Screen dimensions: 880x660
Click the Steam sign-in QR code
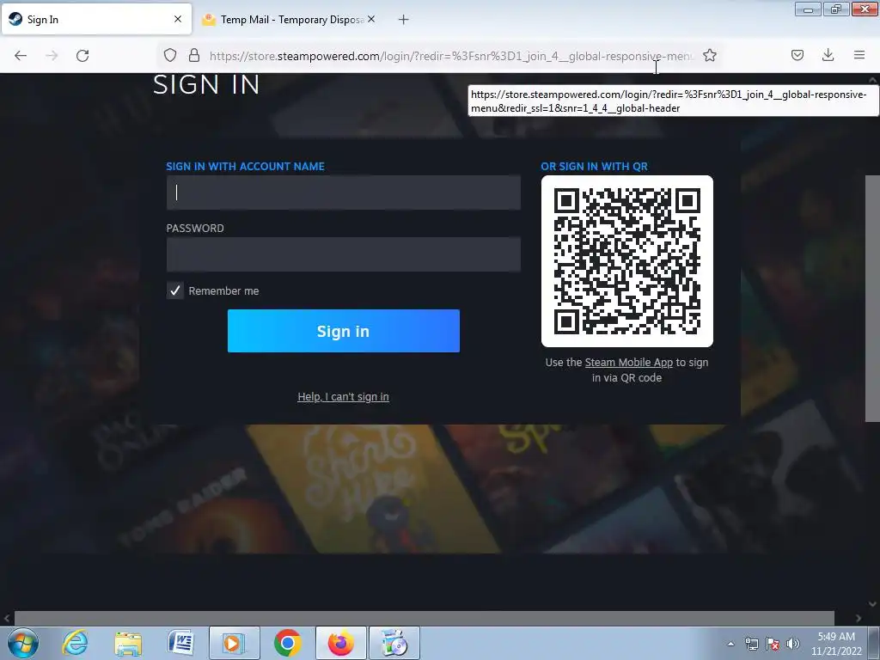click(626, 261)
